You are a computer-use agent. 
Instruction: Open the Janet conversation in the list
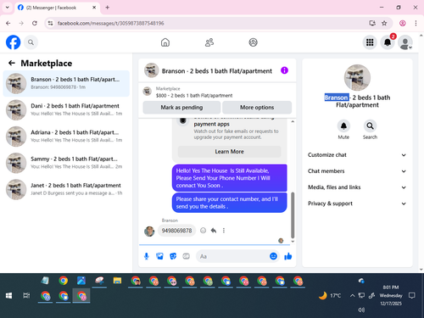[66, 189]
